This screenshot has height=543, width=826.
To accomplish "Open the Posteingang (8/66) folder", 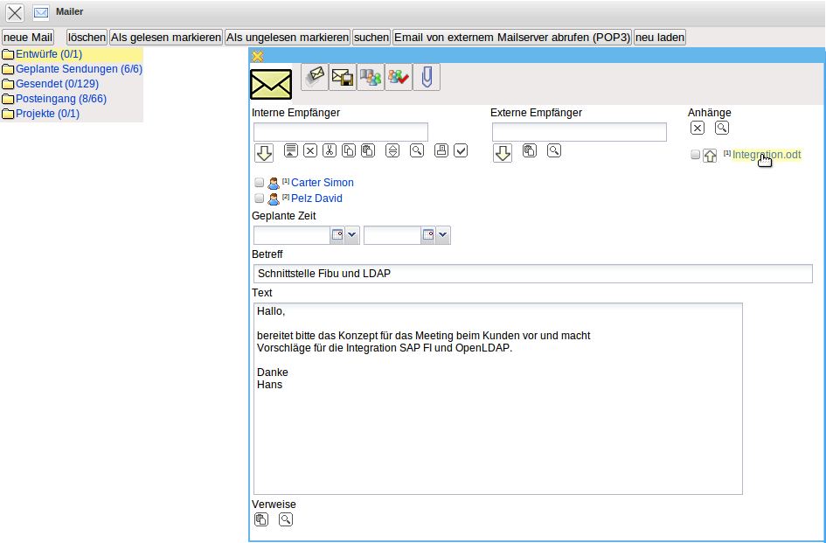I will (60, 99).
